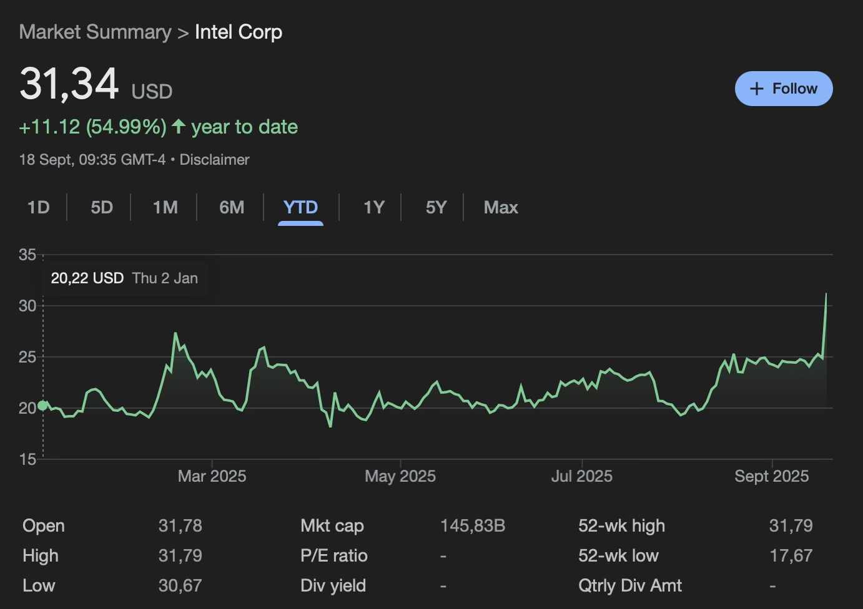The width and height of the screenshot is (863, 609).
Task: Click the chart tooltip showing 20,22 USD
Action: tap(124, 278)
